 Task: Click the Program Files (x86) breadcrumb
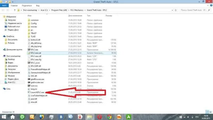click(59, 10)
